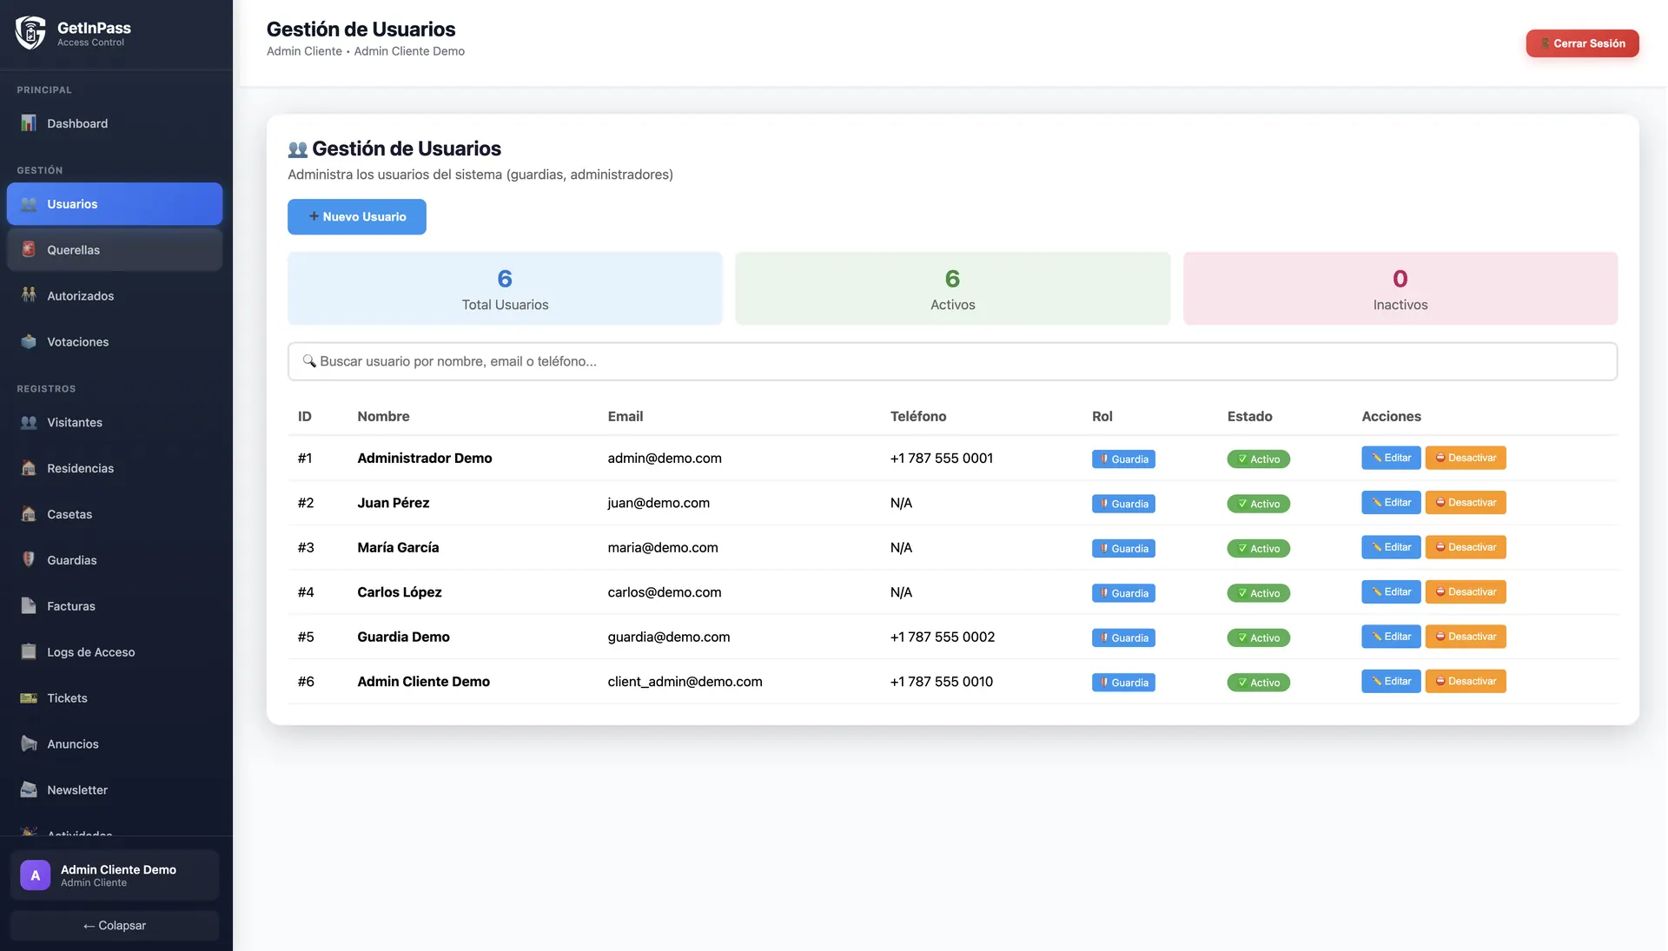Screen dimensions: 1668x951
Task: Click the Activo status badge for María García
Action: coord(1258,549)
